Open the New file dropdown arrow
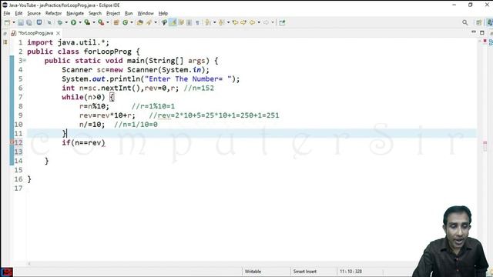 (x=14, y=22)
